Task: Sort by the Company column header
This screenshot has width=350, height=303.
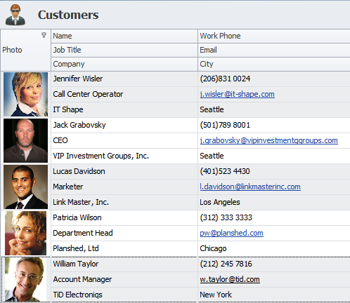Action: (124, 64)
